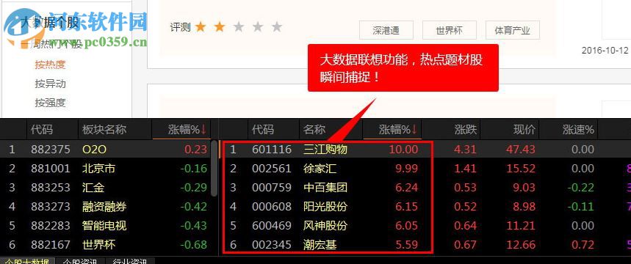
Task: Click stock code 002561
Action: 272,169
